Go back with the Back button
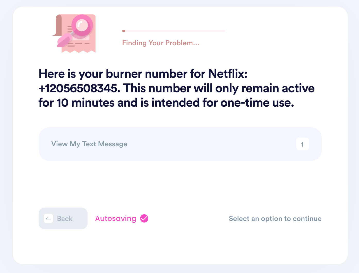This screenshot has width=359, height=273. 63,218
